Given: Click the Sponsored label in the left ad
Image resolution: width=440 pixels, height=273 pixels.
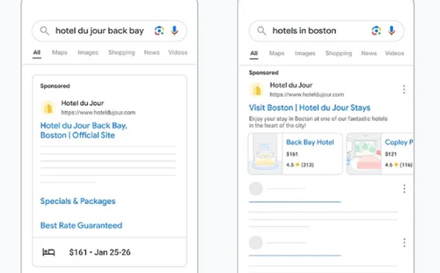Looking at the screenshot, I should coord(55,86).
